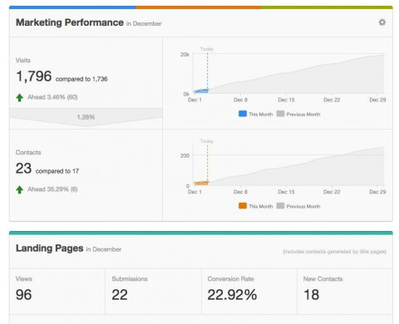Screen dimensions: 399x324
Task: Click Dec 22 label on Contacts chart
Action: click(x=332, y=192)
